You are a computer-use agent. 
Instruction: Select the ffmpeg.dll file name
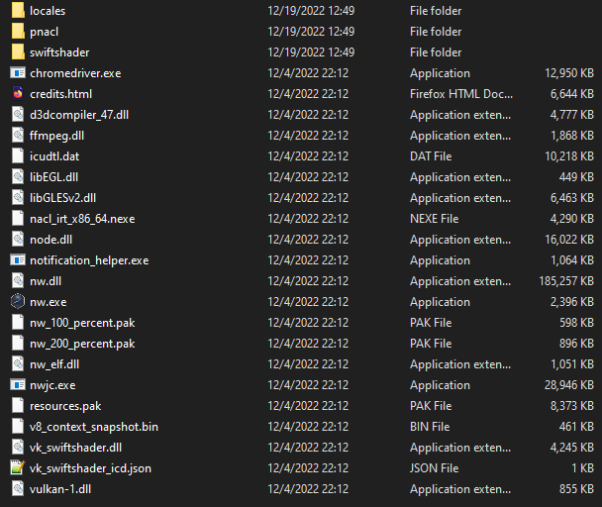click(x=56, y=136)
